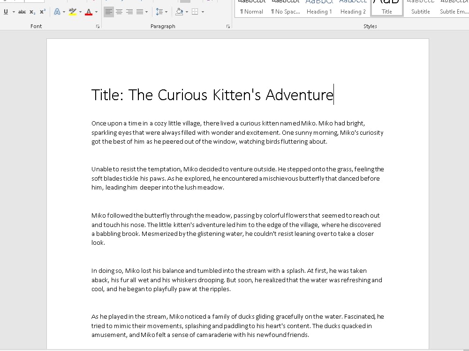Viewport: 469px width, 351px height.
Task: Click line and paragraph spacing icon
Action: [159, 12]
